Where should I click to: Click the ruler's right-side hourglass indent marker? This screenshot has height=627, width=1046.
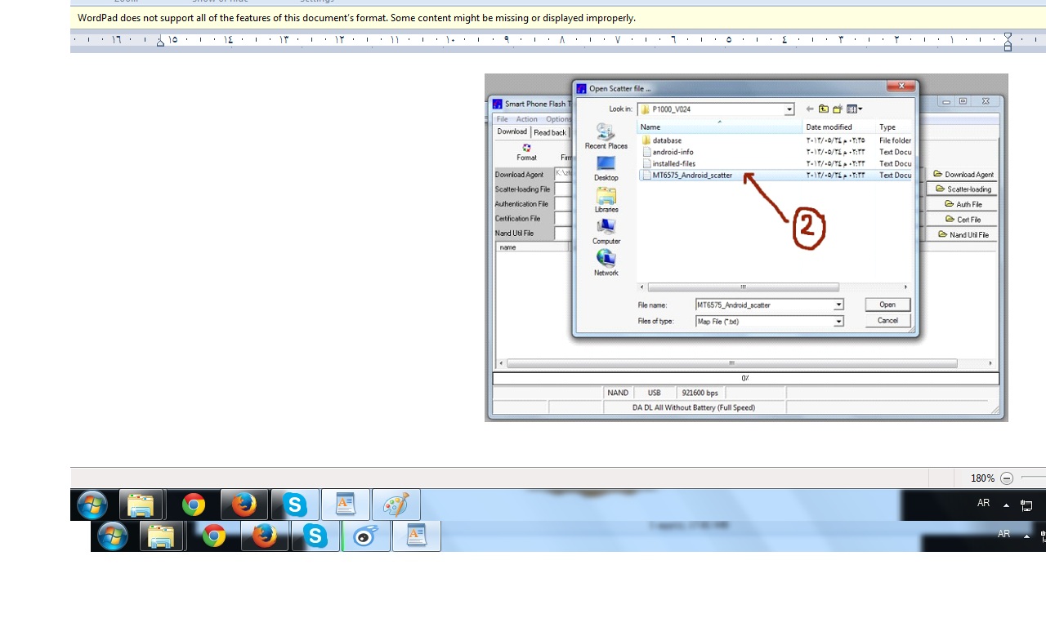(x=1008, y=42)
